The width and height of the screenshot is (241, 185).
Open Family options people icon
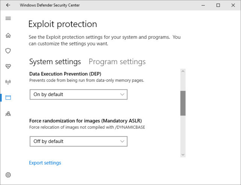pyautogui.click(x=8, y=114)
